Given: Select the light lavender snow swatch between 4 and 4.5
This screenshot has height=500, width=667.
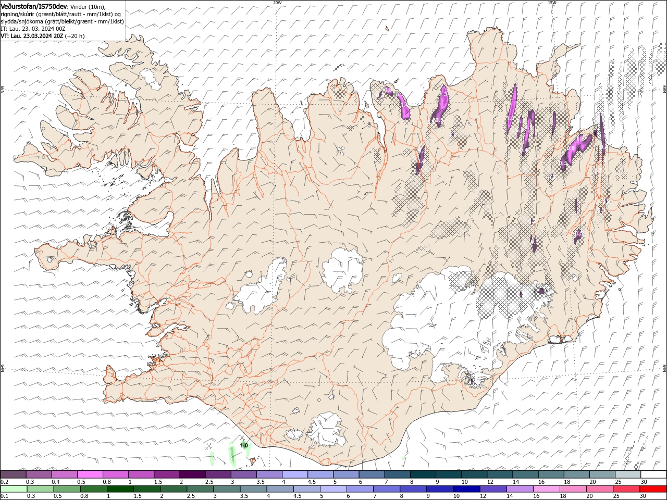Looking at the screenshot, I should [x=295, y=474].
